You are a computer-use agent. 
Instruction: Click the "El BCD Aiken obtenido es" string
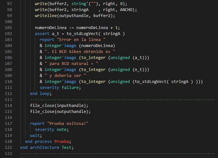pos(80,52)
